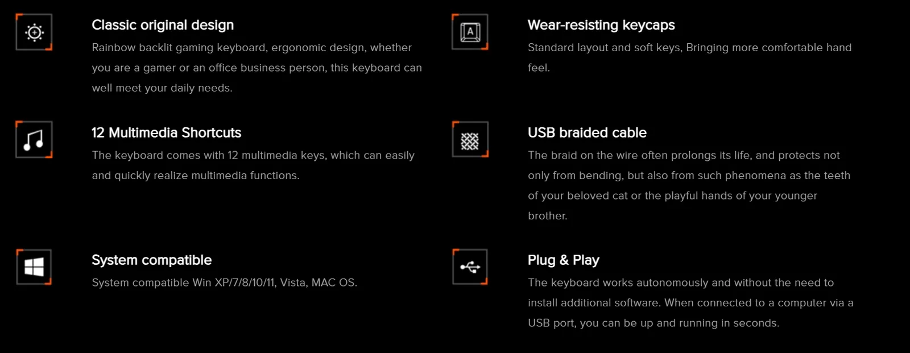Click the 12 multimedia keys description text
Image resolution: width=910 pixels, height=353 pixels.
[x=253, y=165]
